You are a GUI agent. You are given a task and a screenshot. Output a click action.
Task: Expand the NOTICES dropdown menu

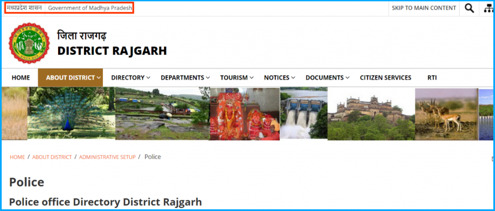point(279,78)
